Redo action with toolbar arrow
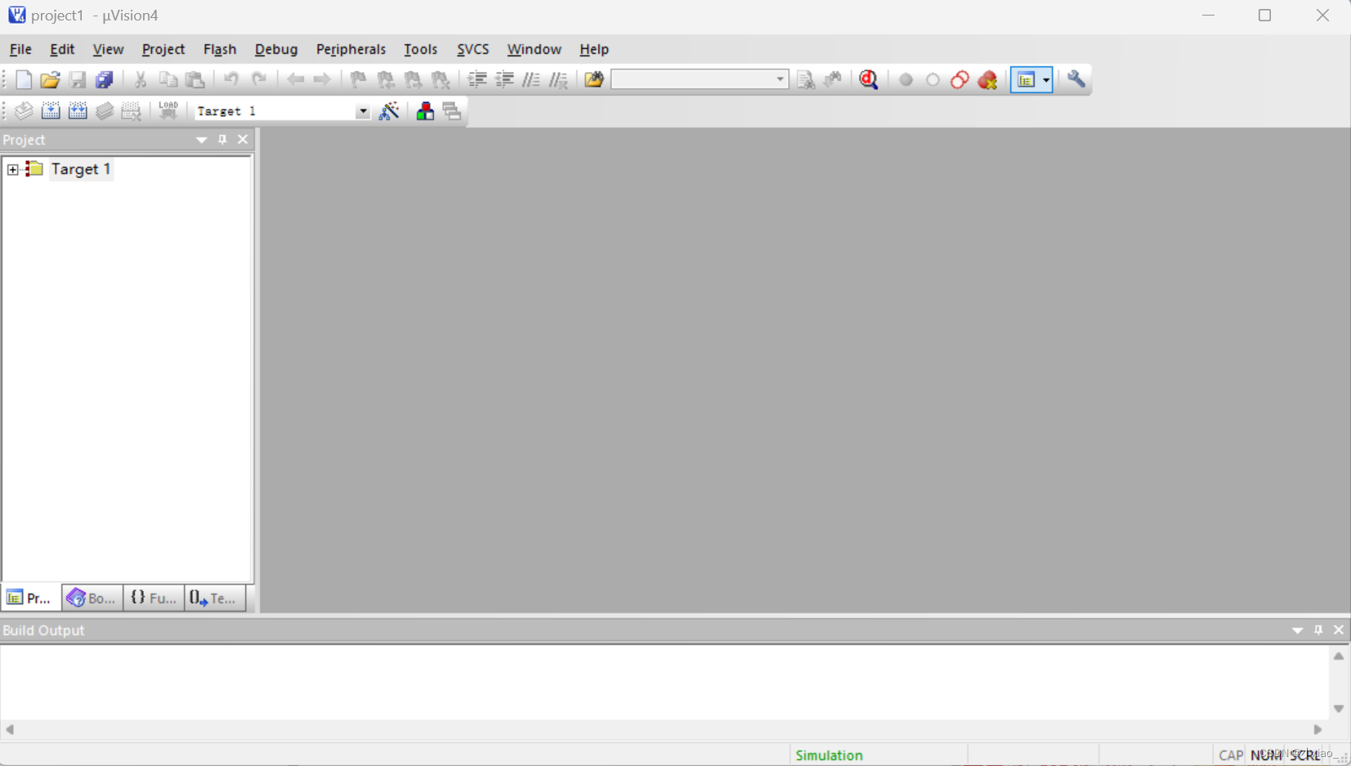Image resolution: width=1351 pixels, height=766 pixels. (259, 79)
